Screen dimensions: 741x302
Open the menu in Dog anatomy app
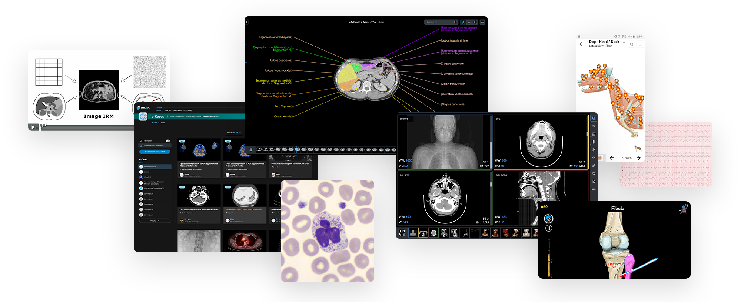pyautogui.click(x=640, y=44)
